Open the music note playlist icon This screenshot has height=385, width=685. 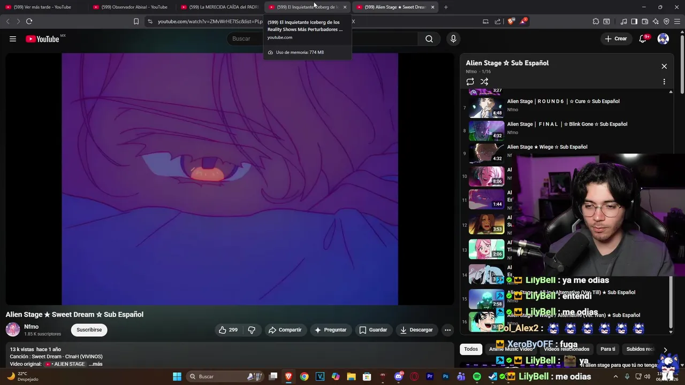(x=623, y=21)
